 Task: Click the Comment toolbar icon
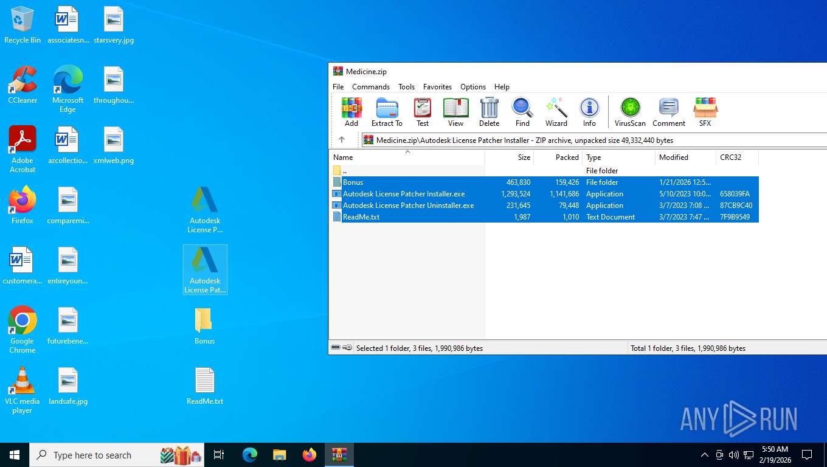669,112
